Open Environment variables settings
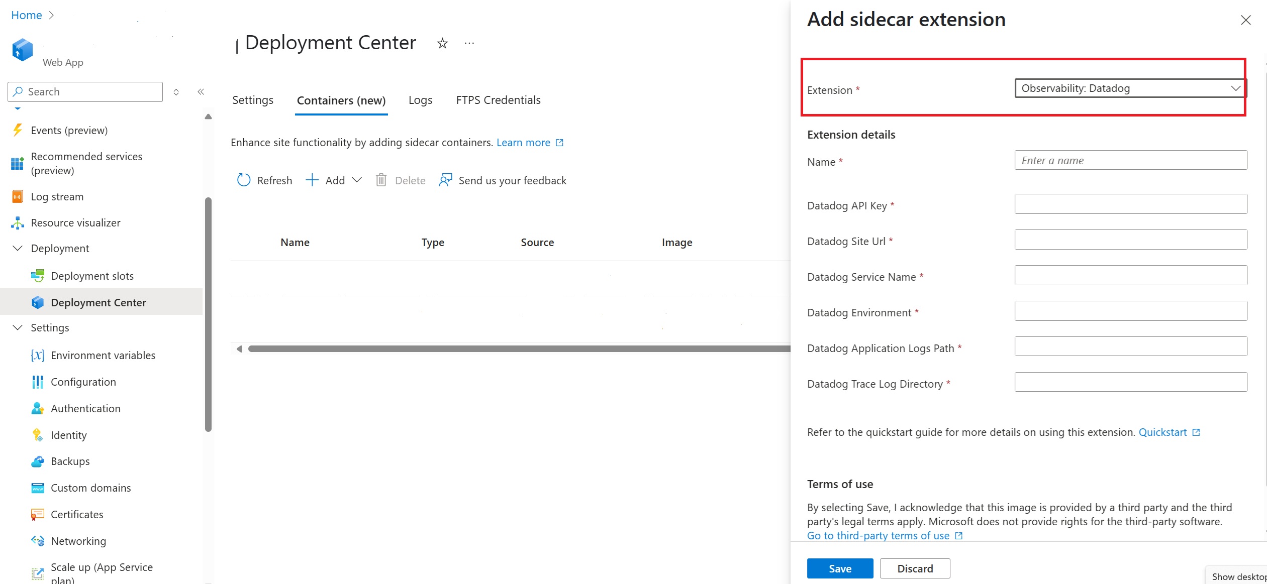This screenshot has height=584, width=1267. pyautogui.click(x=103, y=356)
